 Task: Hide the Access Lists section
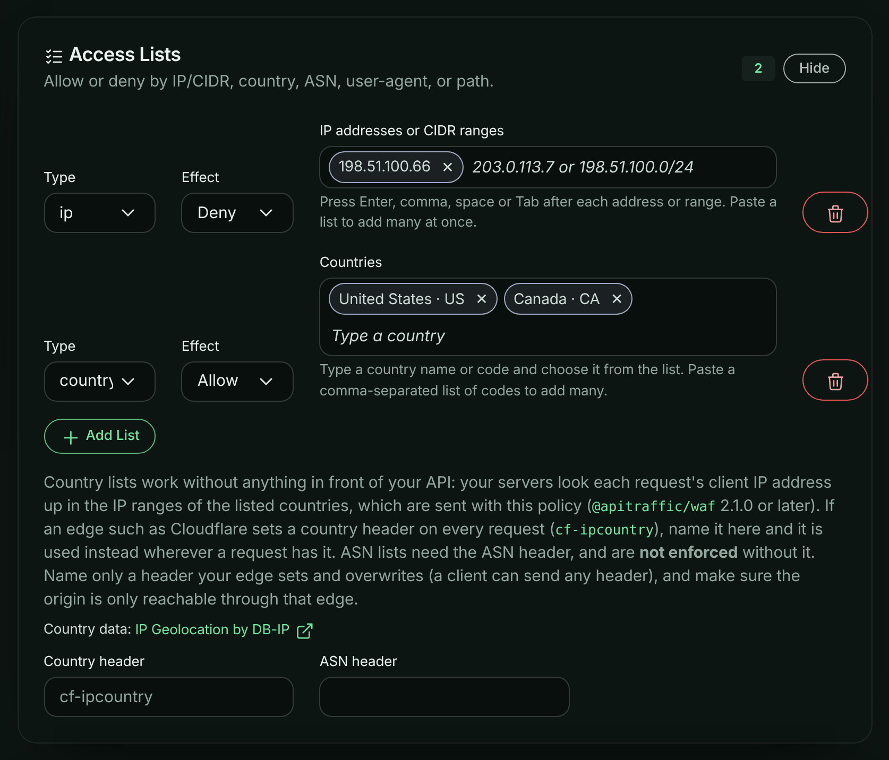814,68
